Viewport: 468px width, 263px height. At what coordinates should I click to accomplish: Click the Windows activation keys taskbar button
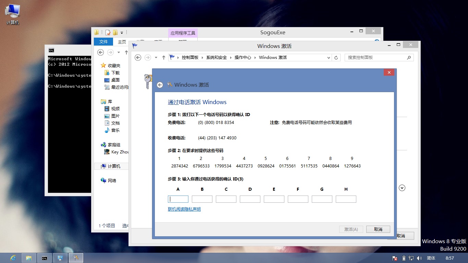coord(76,258)
